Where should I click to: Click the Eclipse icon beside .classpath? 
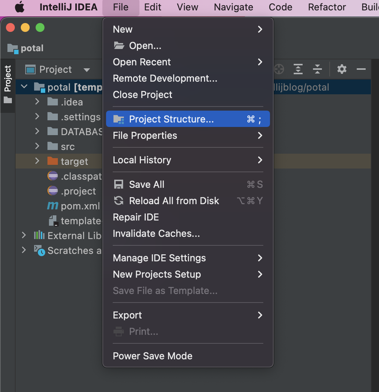click(x=53, y=176)
